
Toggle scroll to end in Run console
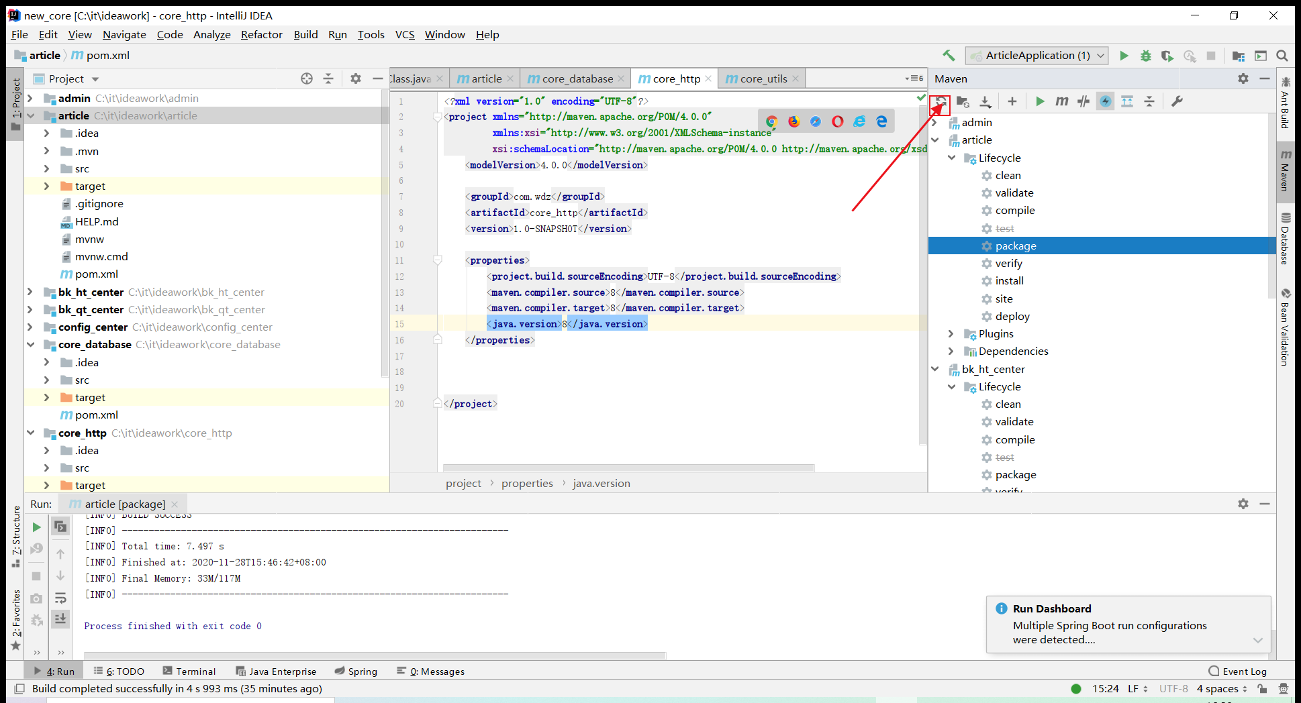coord(60,618)
